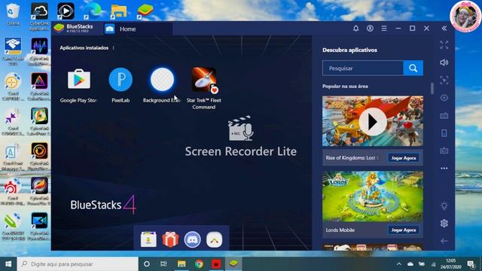Click the BlueStacks desktop shortcut

coord(145,11)
